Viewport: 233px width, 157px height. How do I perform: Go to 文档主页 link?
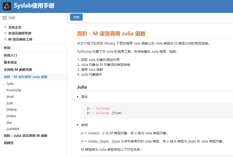point(15,27)
